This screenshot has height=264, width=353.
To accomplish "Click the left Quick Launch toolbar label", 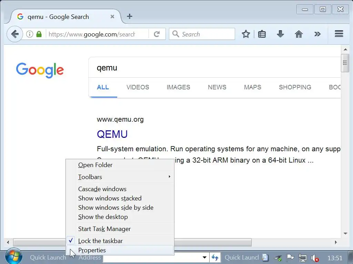I will [48, 257].
